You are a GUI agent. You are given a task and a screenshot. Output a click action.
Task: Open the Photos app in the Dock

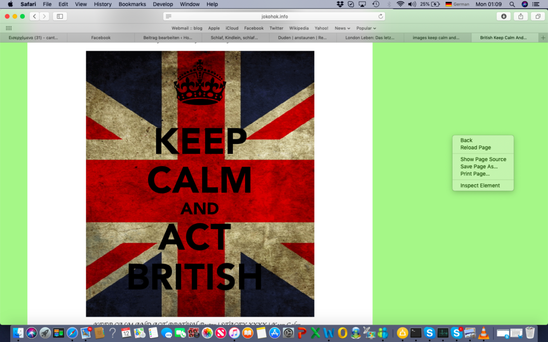pos(207,332)
